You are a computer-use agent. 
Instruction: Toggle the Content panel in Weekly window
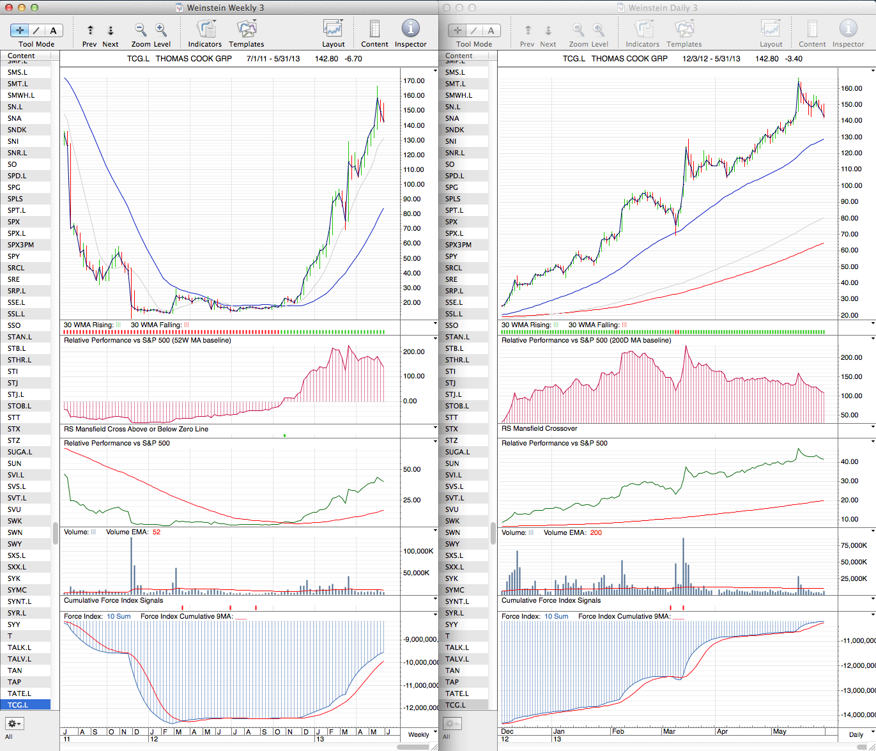[374, 30]
